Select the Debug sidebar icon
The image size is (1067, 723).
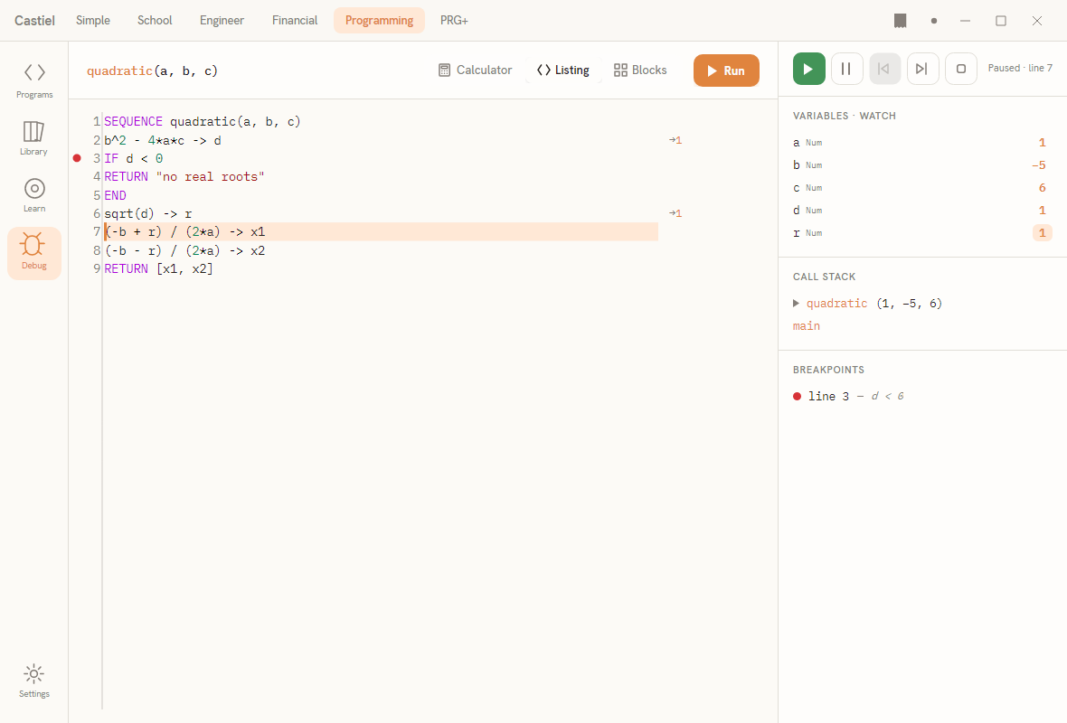(34, 253)
